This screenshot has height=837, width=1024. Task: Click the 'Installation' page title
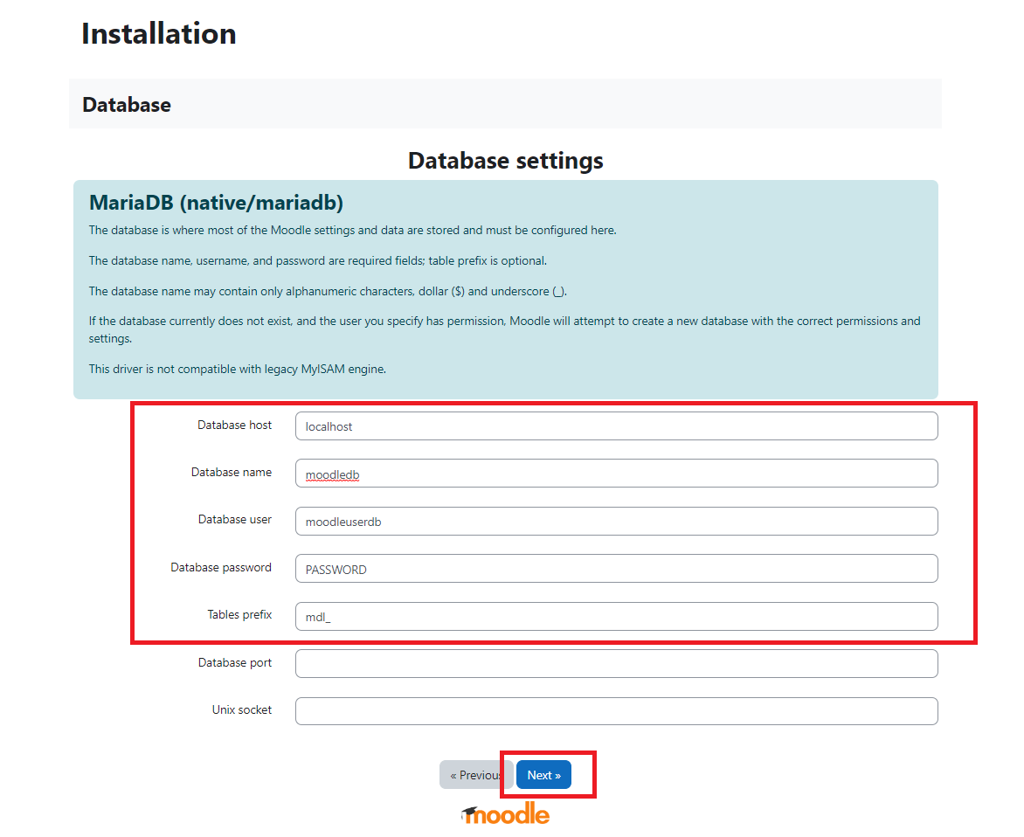coord(159,34)
